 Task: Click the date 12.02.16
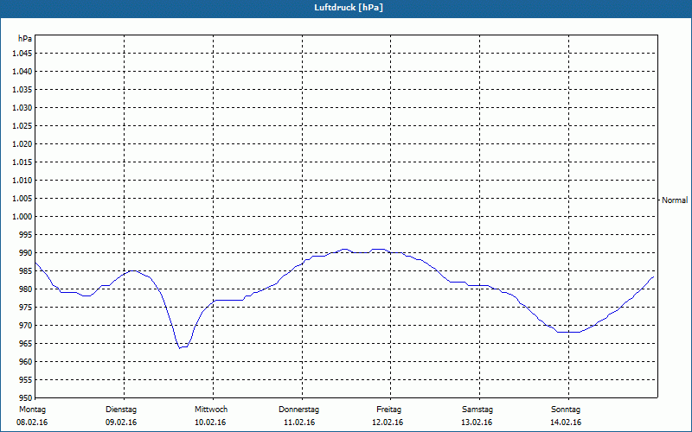(388, 422)
